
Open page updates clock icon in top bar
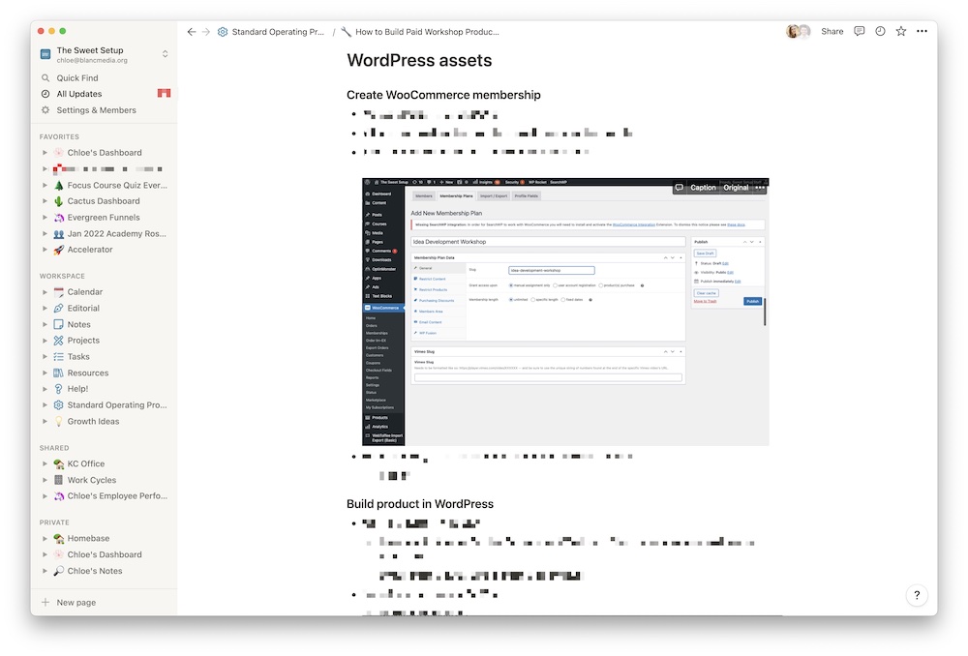(880, 32)
